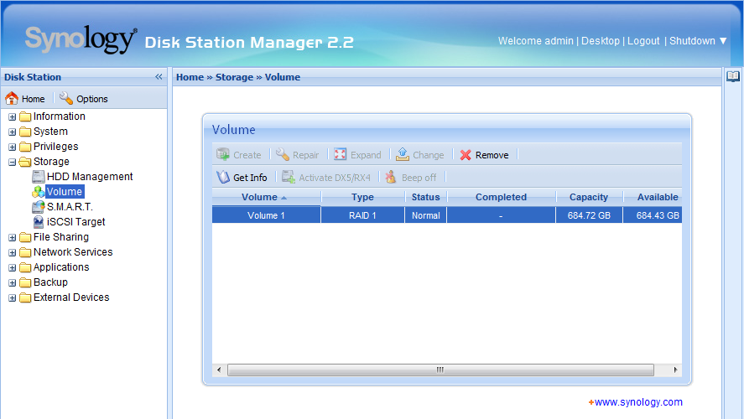Screen dimensions: 744x419
Task: Click the Home house icon in sidebar
Action: [x=12, y=98]
